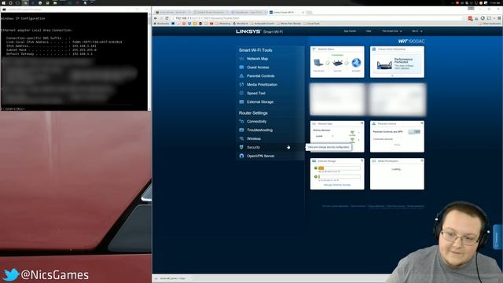
Task: Close the Network Map widget
Action: pos(362,123)
